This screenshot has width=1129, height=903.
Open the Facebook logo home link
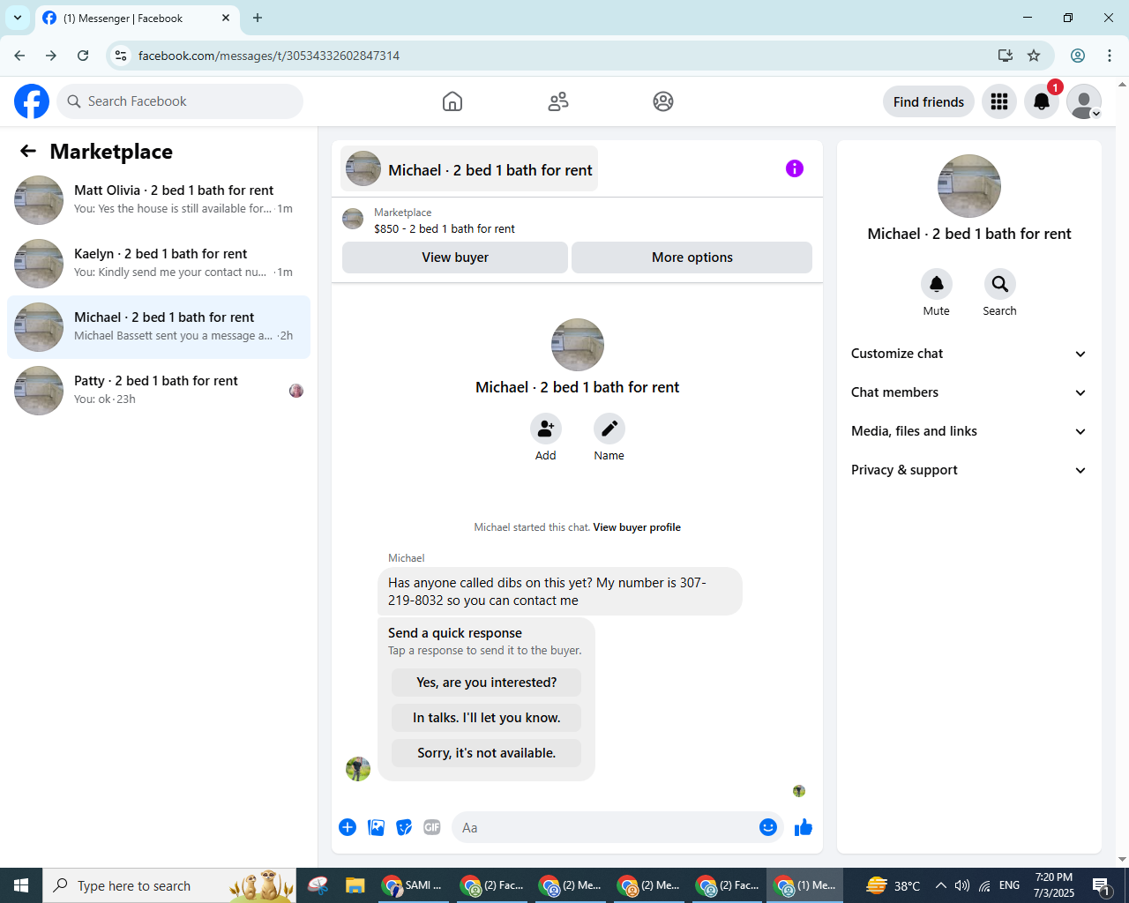(x=32, y=101)
